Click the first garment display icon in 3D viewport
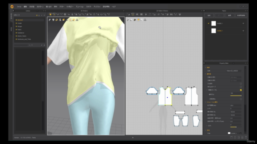The image size is (257, 144). pyautogui.click(x=50, y=20)
